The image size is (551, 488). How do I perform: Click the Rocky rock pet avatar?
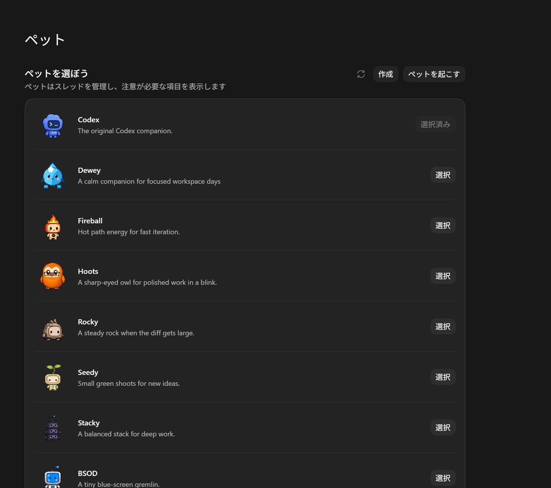(53, 329)
